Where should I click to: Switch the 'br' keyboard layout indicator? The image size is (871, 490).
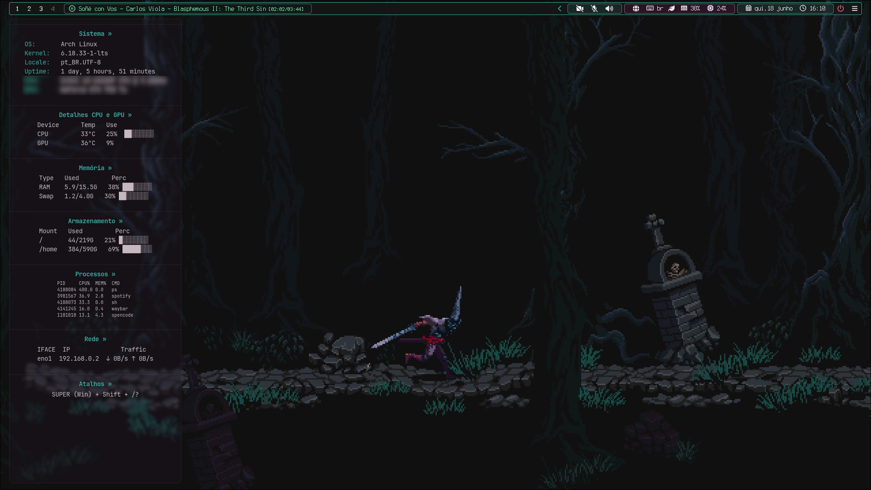click(655, 9)
